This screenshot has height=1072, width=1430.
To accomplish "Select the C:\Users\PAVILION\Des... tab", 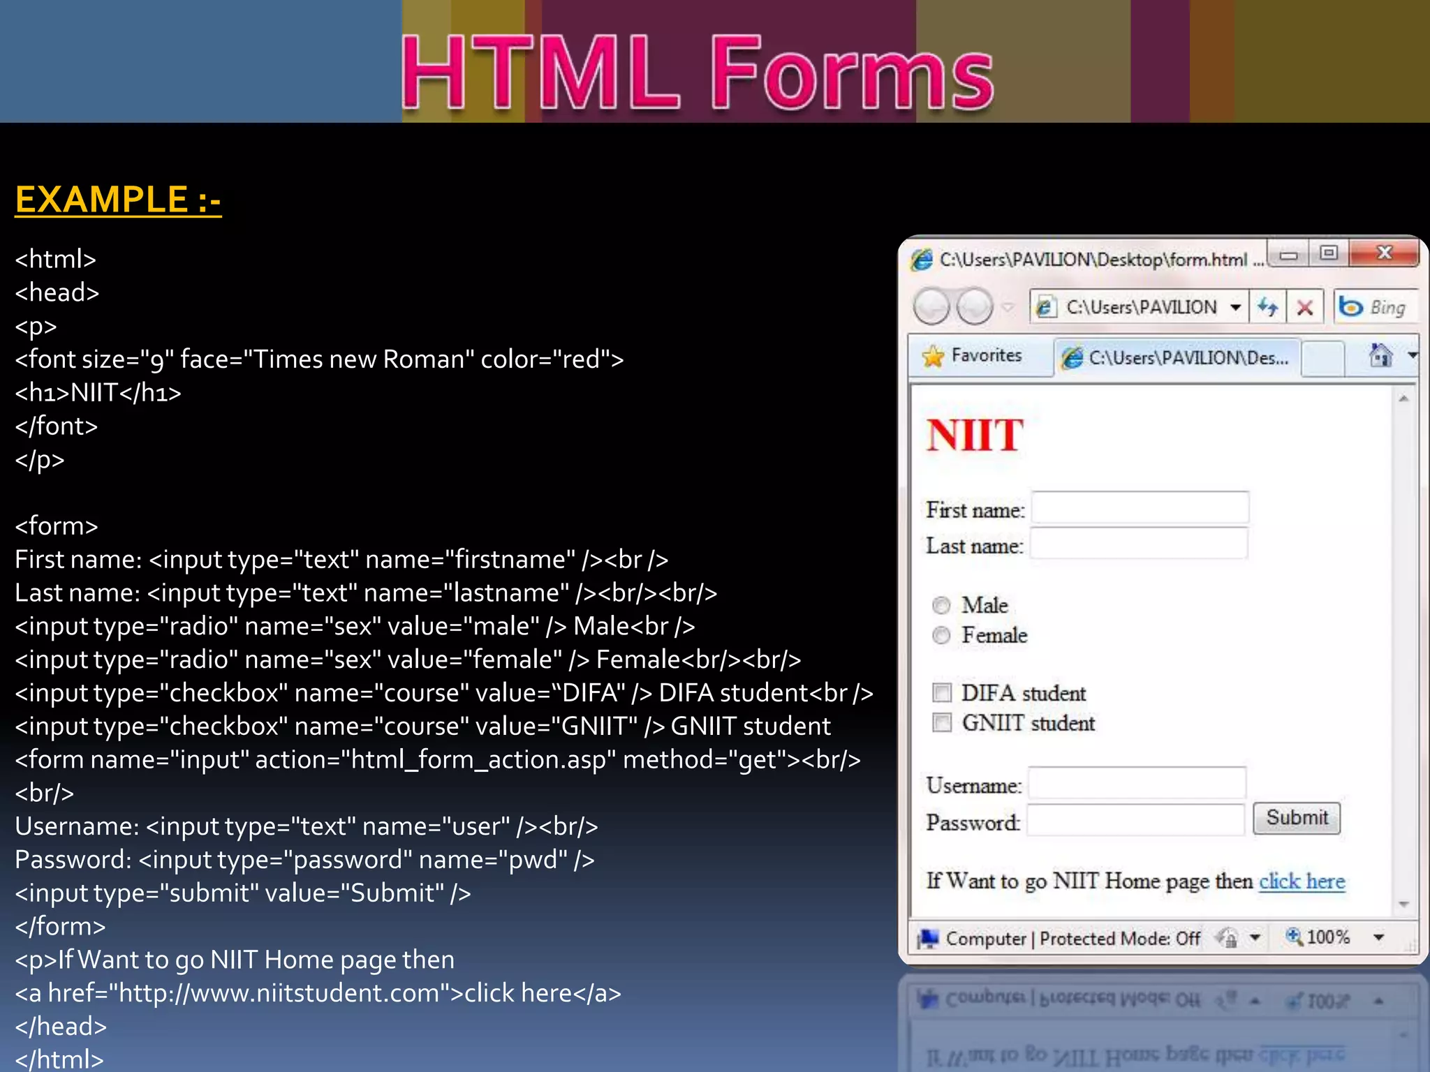I will point(1177,357).
